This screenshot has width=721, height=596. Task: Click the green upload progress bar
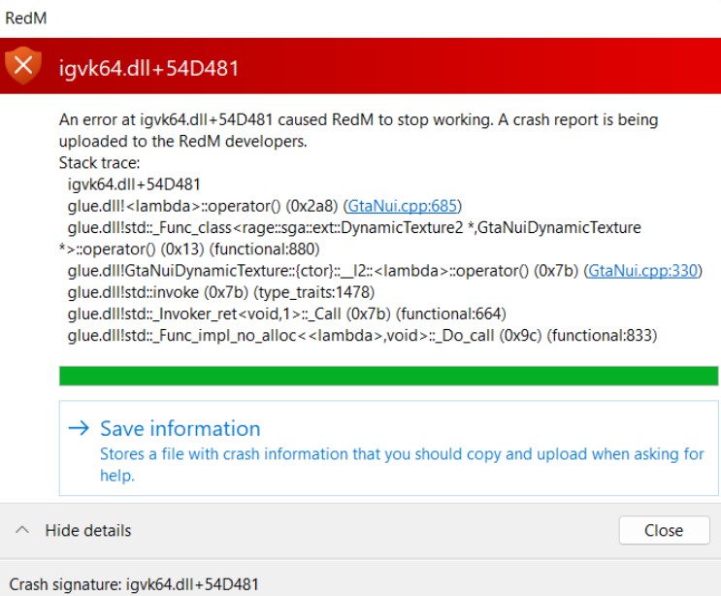pos(388,376)
